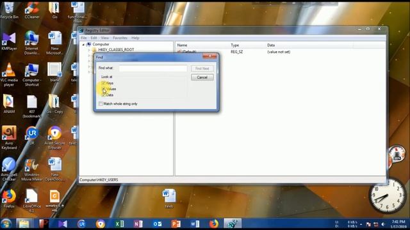Open the 407 bookmark file icon

[x=32, y=107]
